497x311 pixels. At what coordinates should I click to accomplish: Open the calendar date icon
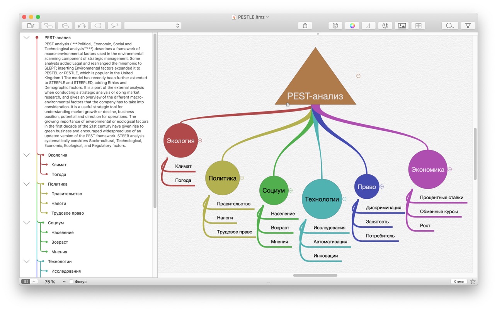pos(418,26)
